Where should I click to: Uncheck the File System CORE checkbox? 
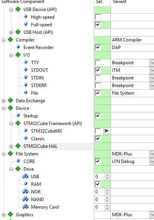pos(98,161)
